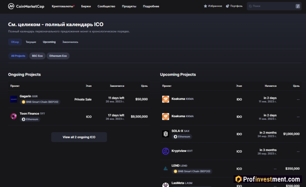Click the LEND project logo
Image resolution: width=306 pixels, height=187 pixels.
[x=165, y=169]
